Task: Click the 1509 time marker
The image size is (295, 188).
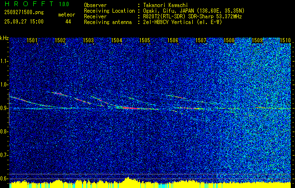Action: pos(257,40)
